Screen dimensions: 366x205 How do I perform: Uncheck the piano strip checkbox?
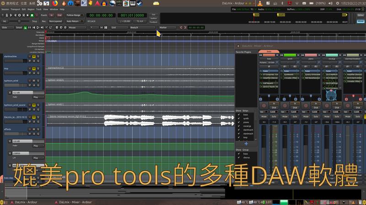tap(239, 122)
